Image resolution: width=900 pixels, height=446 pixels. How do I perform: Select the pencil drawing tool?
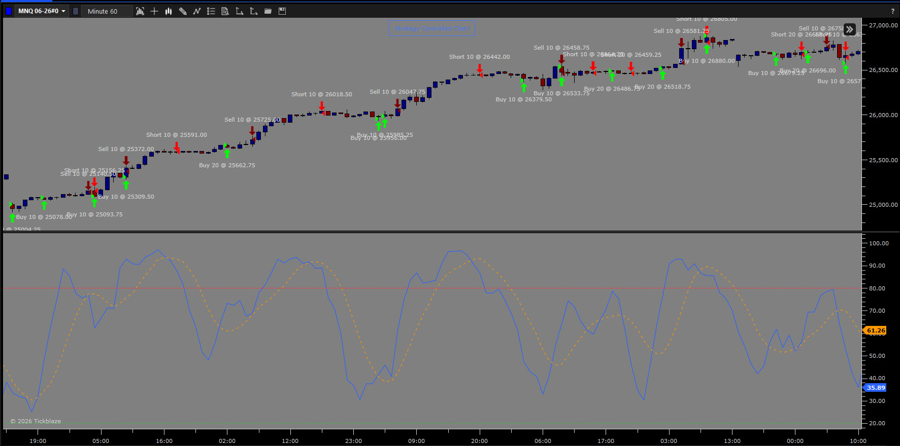click(183, 11)
